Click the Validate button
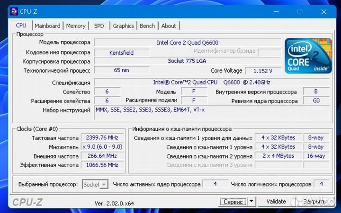341x213 pixels. click(276, 202)
